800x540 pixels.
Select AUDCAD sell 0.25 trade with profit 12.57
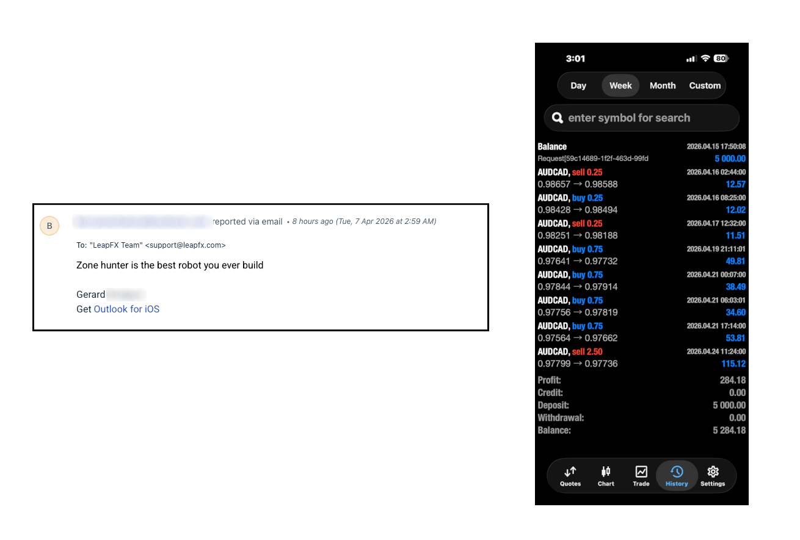641,178
